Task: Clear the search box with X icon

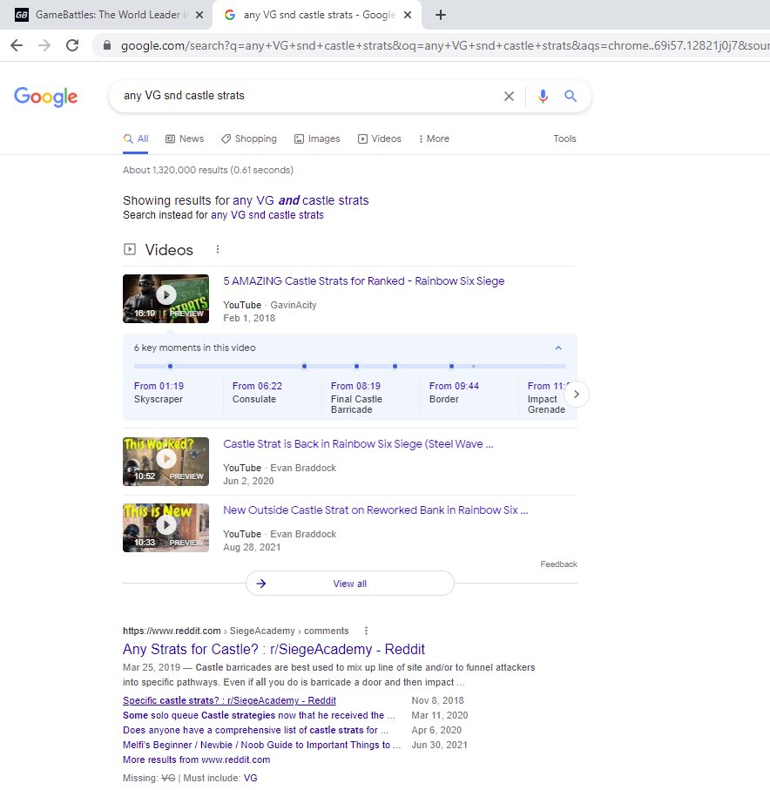Action: click(509, 96)
